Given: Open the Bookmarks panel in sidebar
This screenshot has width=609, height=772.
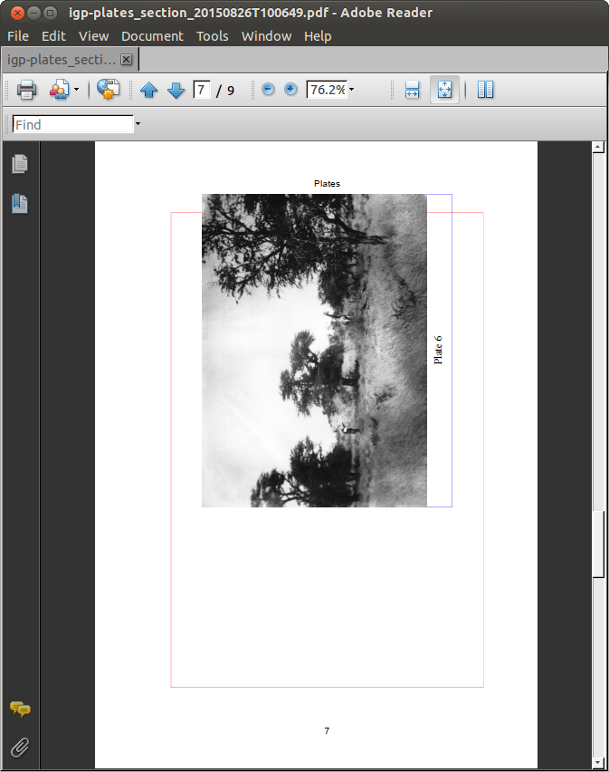Looking at the screenshot, I should 20,204.
